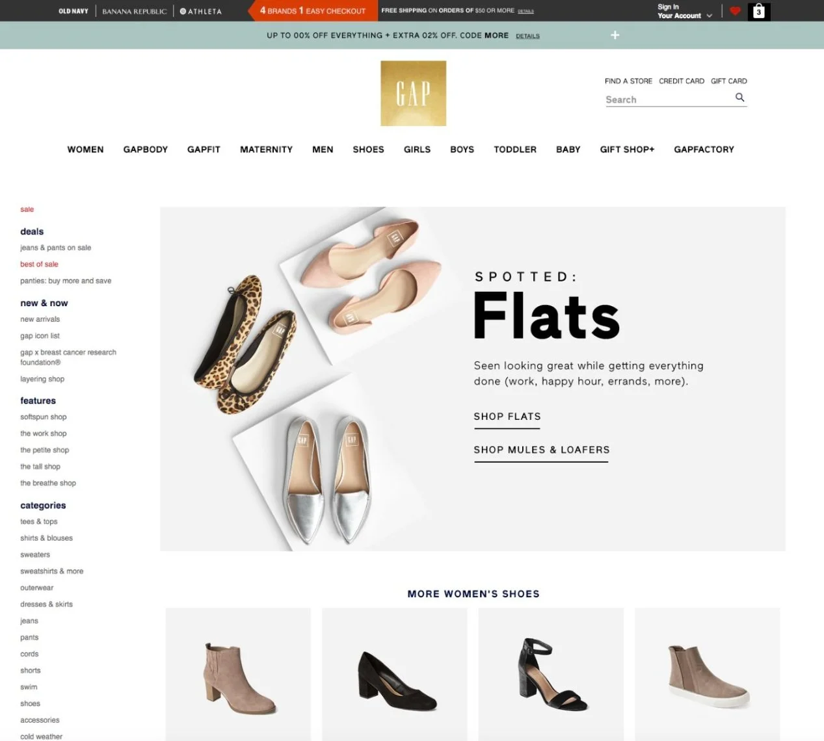Open the Women menu

pos(85,149)
